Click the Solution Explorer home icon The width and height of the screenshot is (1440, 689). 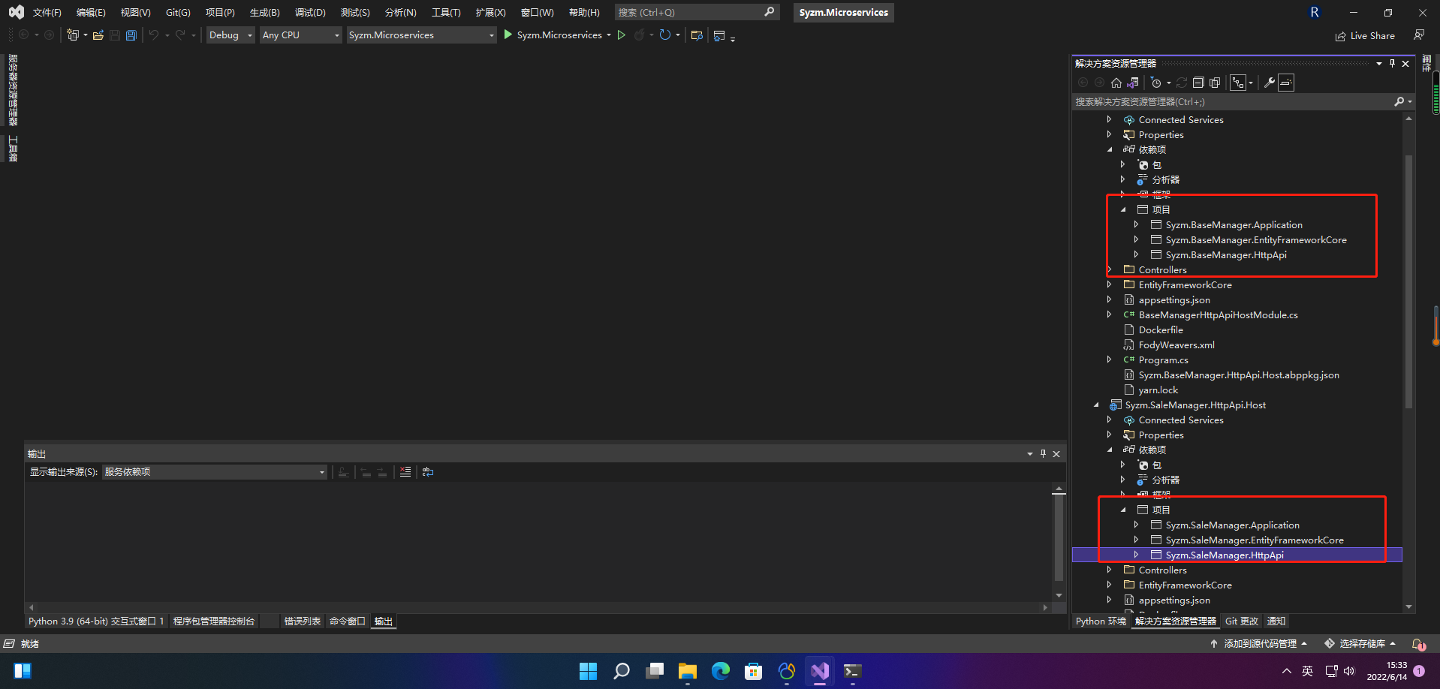coord(1116,83)
